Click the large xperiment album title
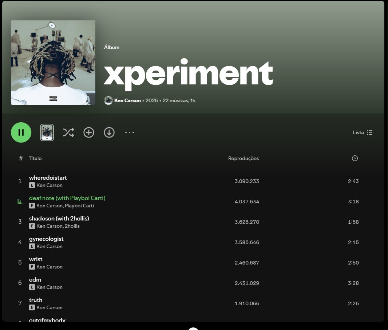Viewport: 388px width, 330px height. tap(189, 74)
